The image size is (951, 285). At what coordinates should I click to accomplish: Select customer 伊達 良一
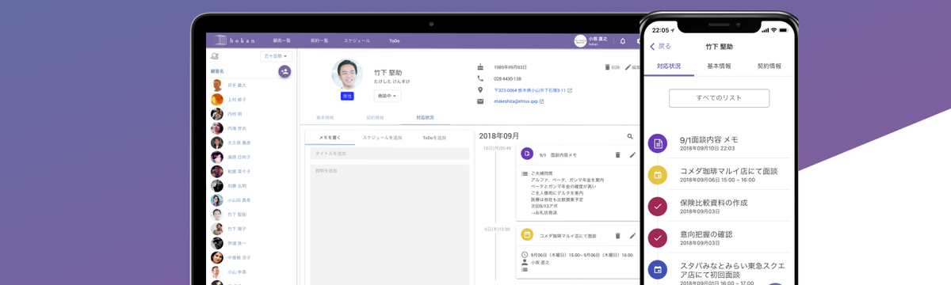pos(230,243)
